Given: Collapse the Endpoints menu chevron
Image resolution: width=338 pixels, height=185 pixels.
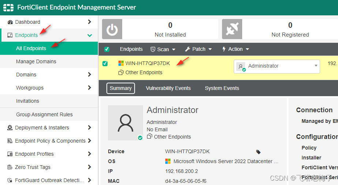Looking at the screenshot, I should (90, 35).
